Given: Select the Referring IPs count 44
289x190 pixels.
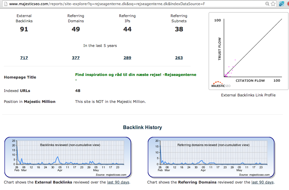Looking at the screenshot, I should (127, 29).
